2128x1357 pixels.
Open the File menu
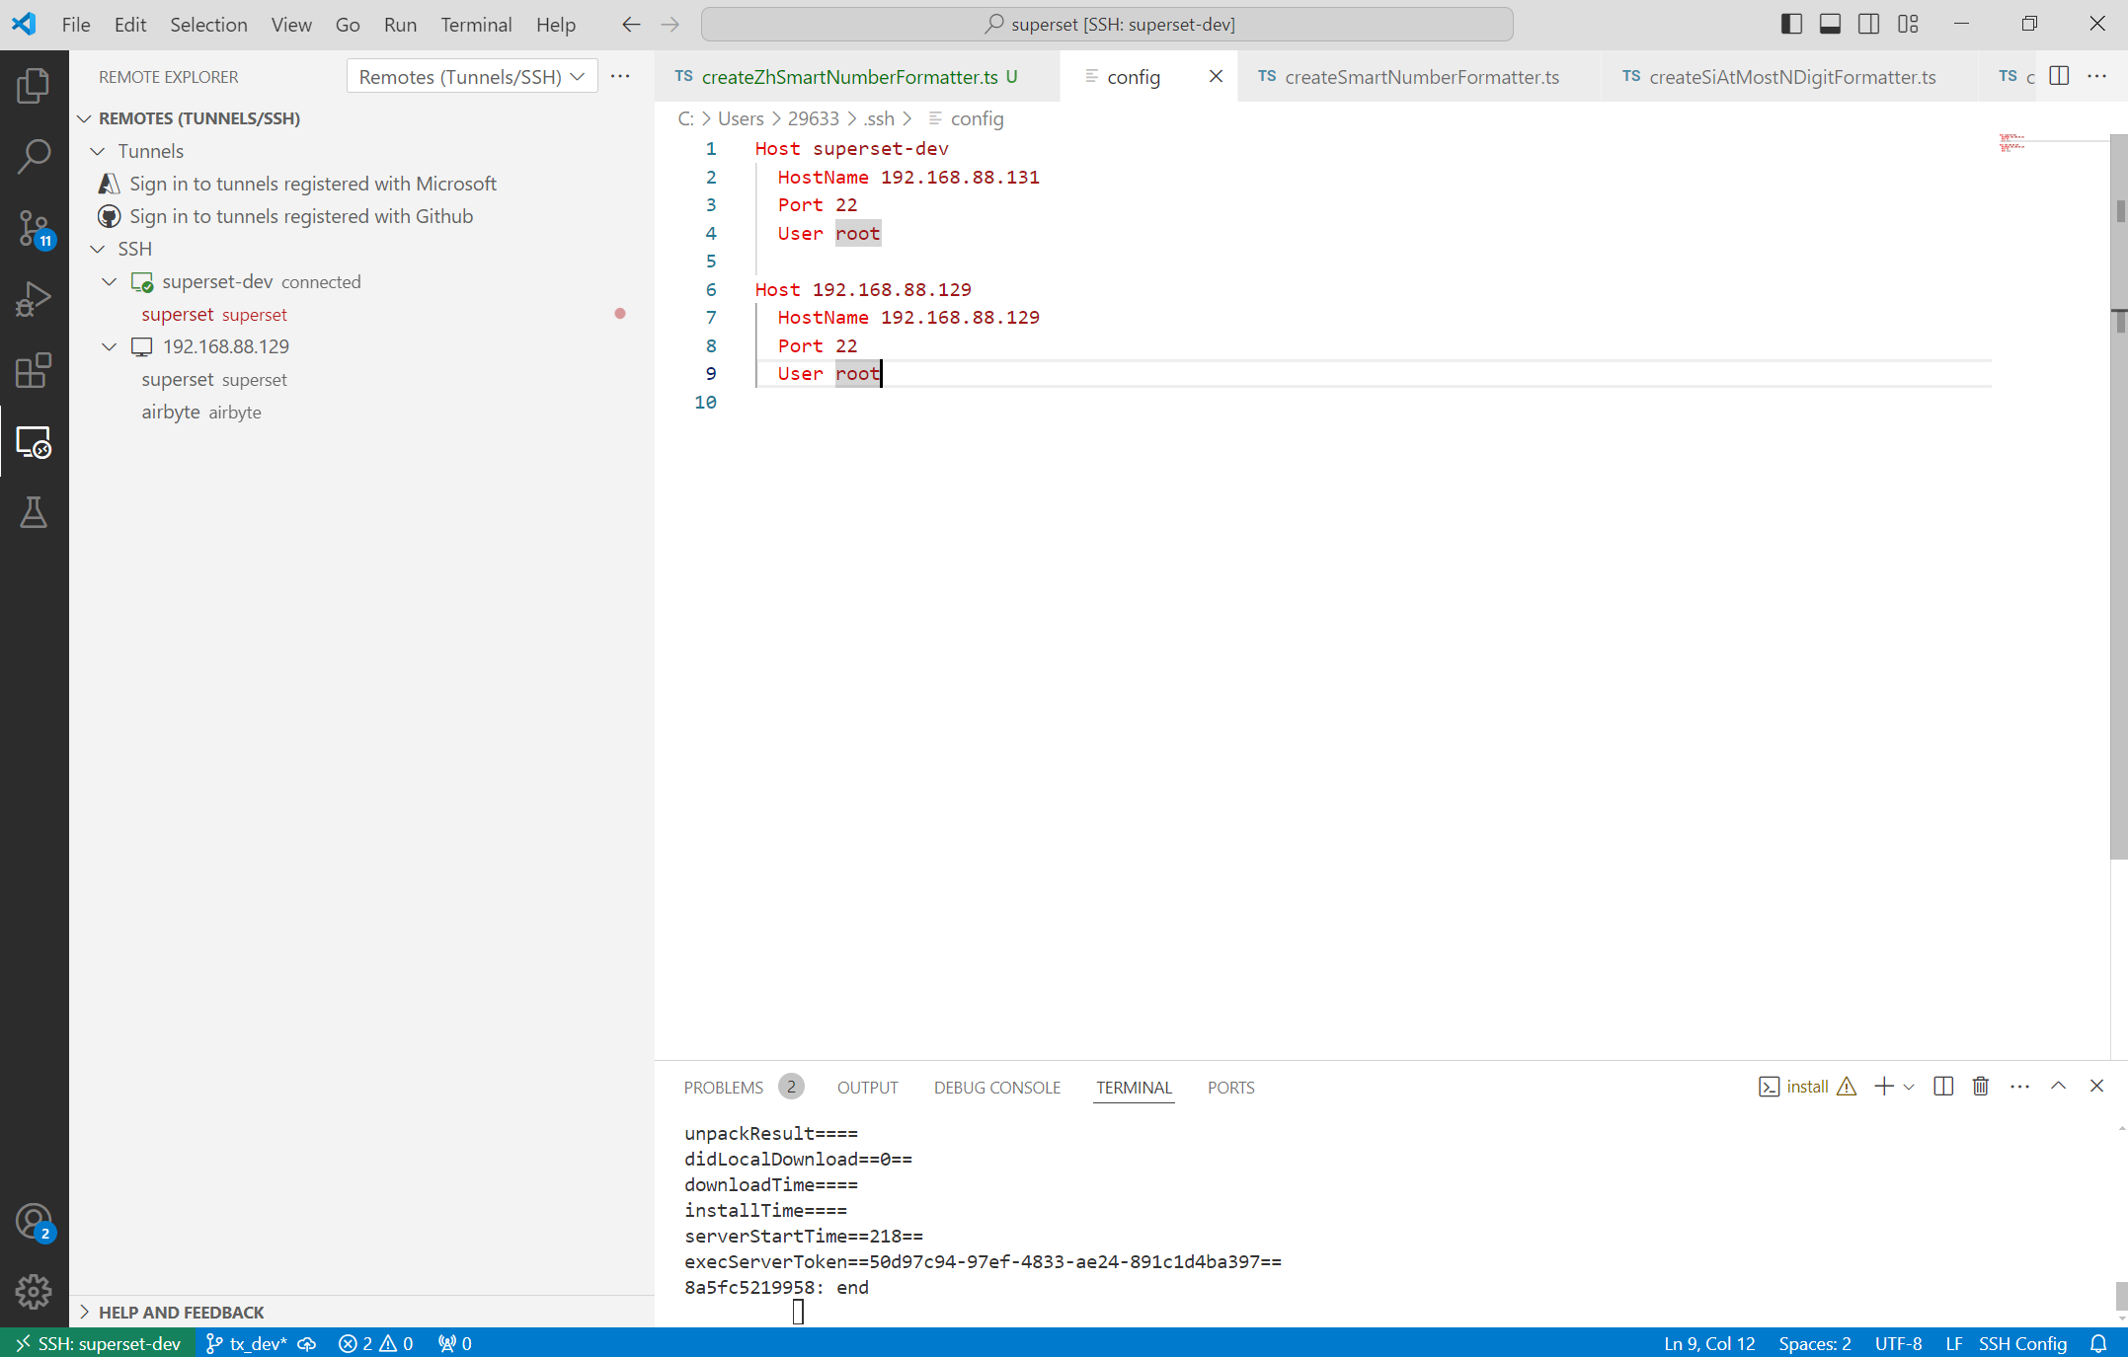(x=76, y=25)
